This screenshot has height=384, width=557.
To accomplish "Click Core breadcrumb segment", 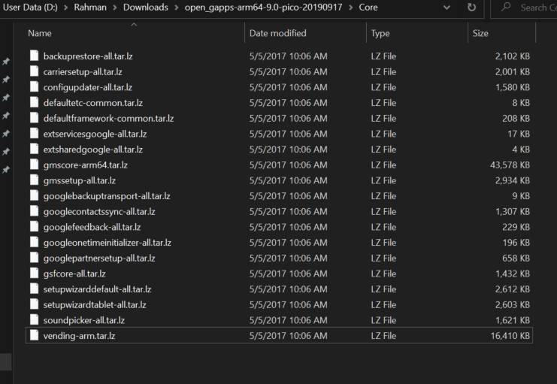I will point(368,7).
